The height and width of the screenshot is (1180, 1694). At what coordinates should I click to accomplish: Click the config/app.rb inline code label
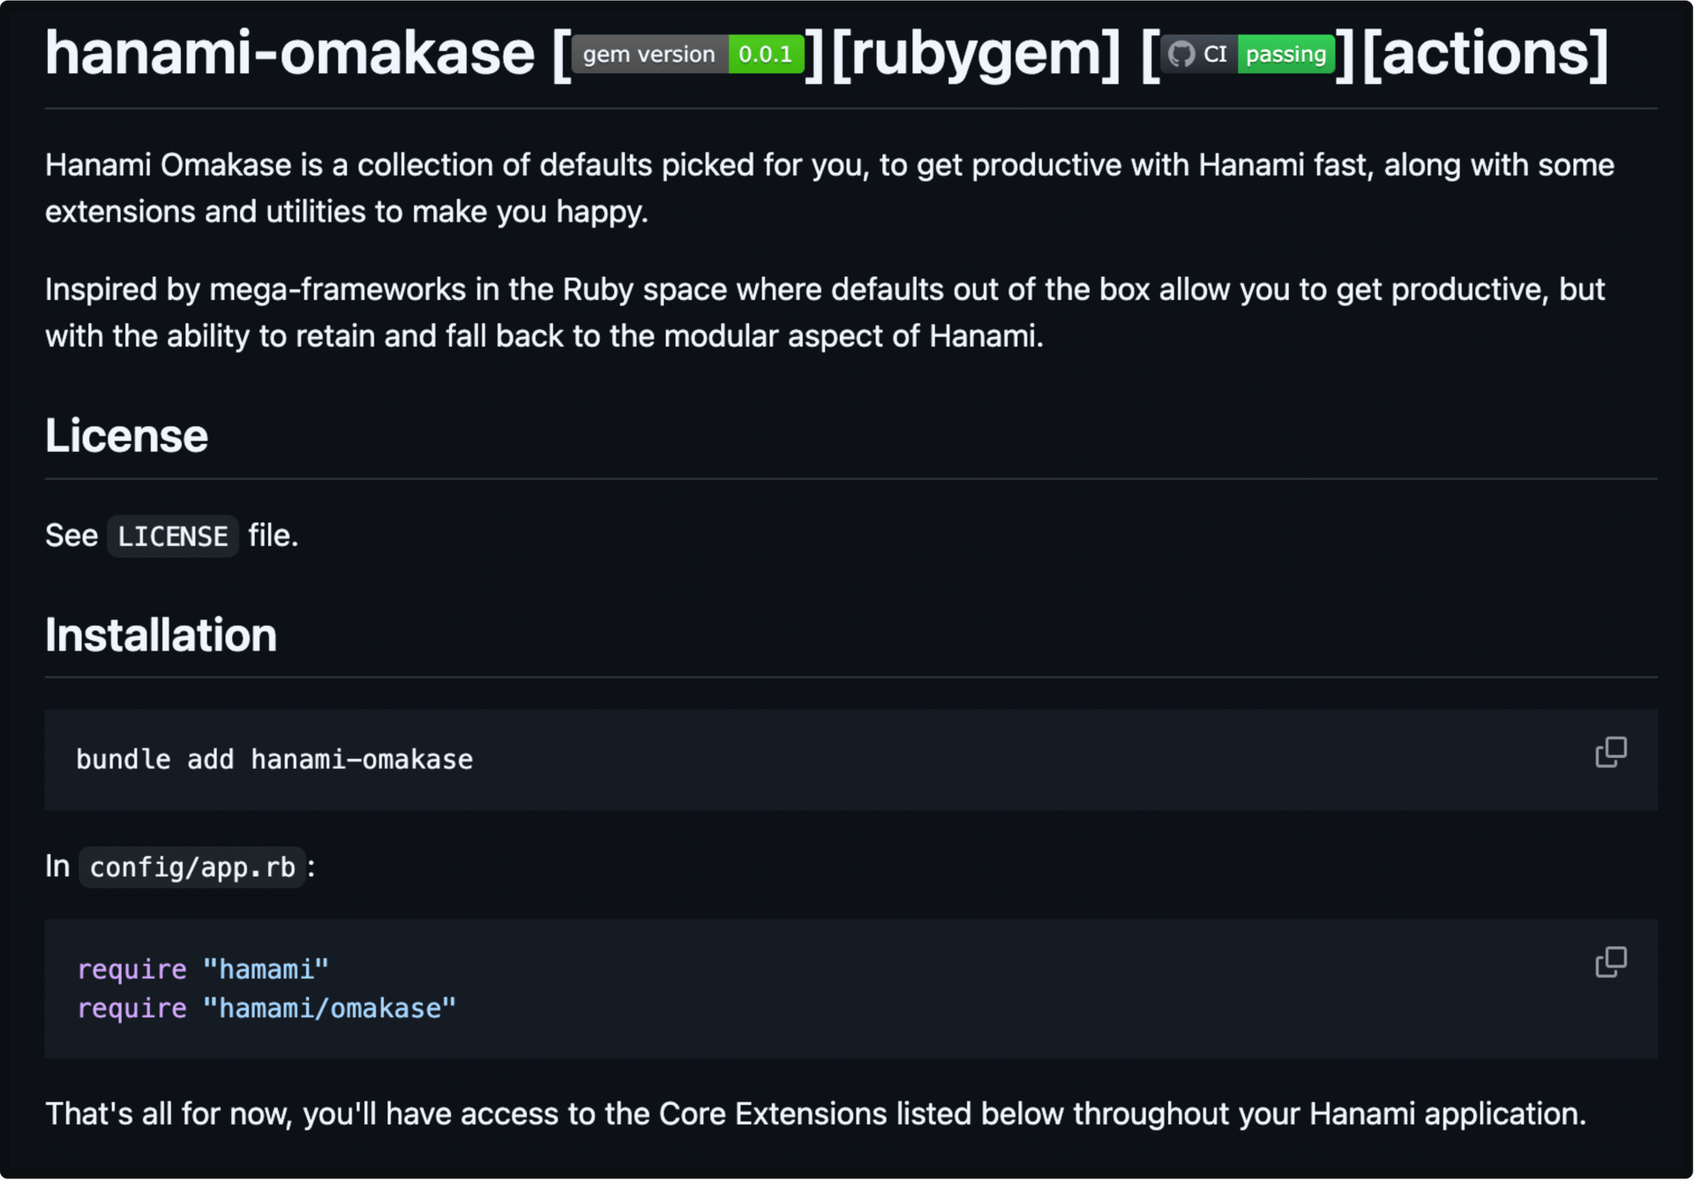pos(192,868)
